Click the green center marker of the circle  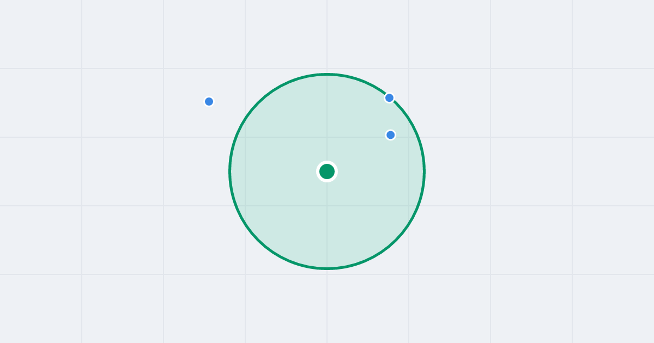click(327, 171)
